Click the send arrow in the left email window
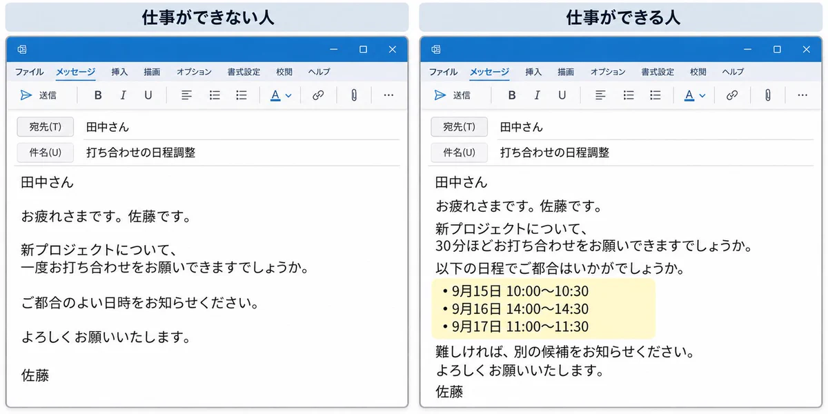 (x=26, y=95)
